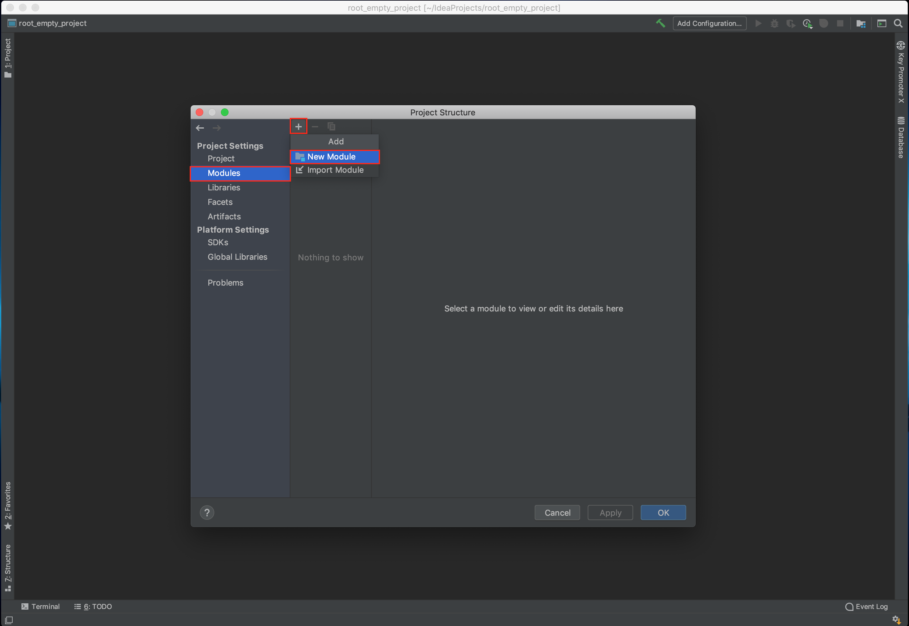
Task: Click the attach debugger shield icon
Action: [x=824, y=24]
